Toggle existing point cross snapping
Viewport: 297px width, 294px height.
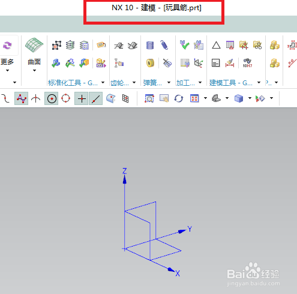(x=82, y=98)
